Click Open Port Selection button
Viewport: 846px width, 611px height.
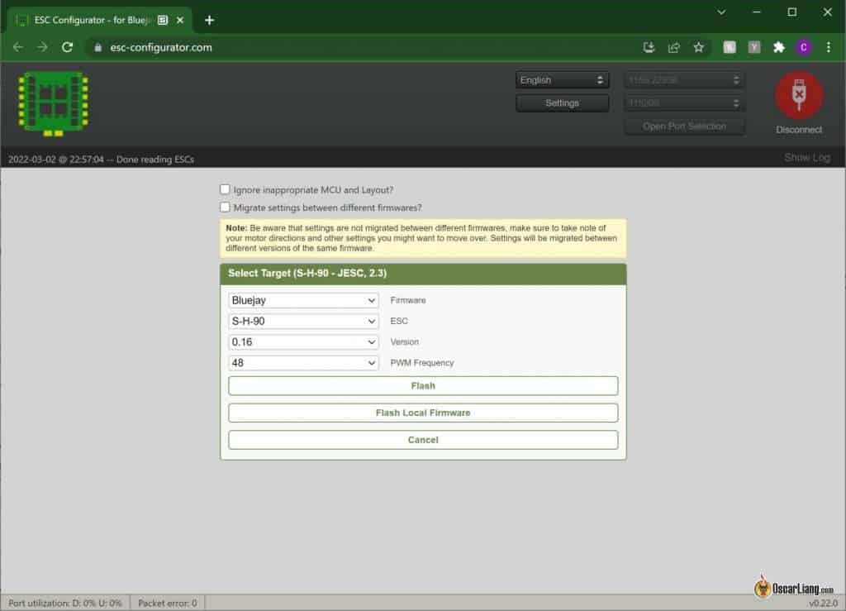click(x=685, y=126)
